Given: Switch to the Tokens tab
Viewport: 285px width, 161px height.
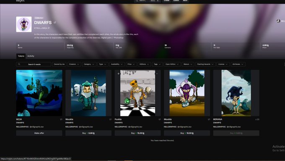Looking at the screenshot, I should 21,56.
